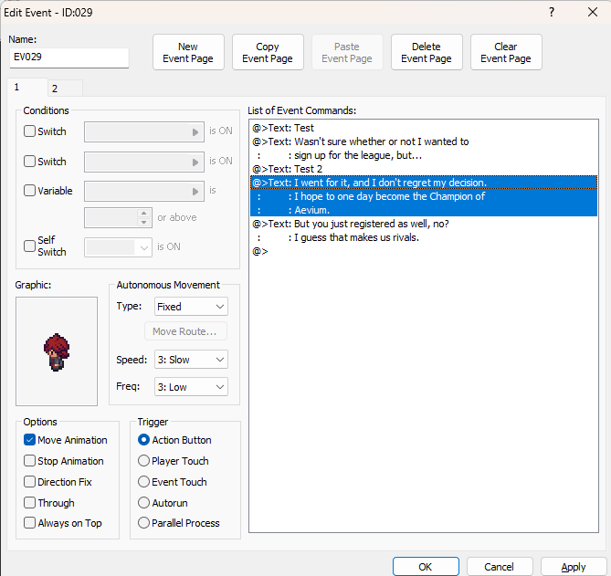Select the Autorun trigger option
The width and height of the screenshot is (611, 576).
point(144,503)
